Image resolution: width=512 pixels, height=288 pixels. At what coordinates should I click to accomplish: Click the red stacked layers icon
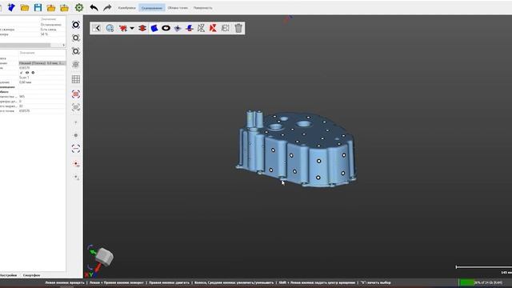[142, 28]
